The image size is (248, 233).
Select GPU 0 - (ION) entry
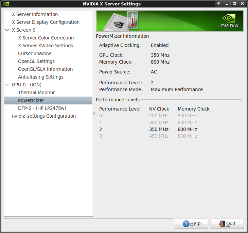[x=26, y=85]
